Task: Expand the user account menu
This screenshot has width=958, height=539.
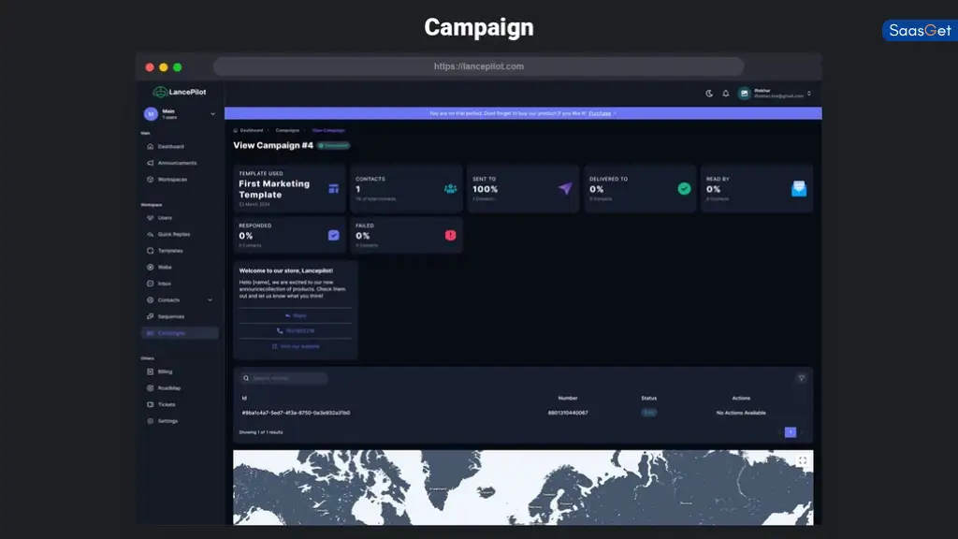Action: [808, 94]
